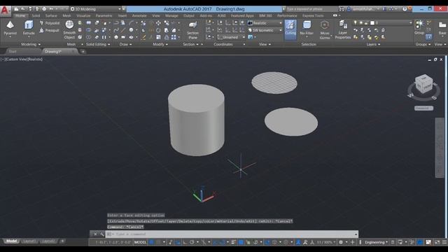The height and width of the screenshot is (252, 448).
Task: Click the command line customize wrench icon
Action: tap(102, 234)
